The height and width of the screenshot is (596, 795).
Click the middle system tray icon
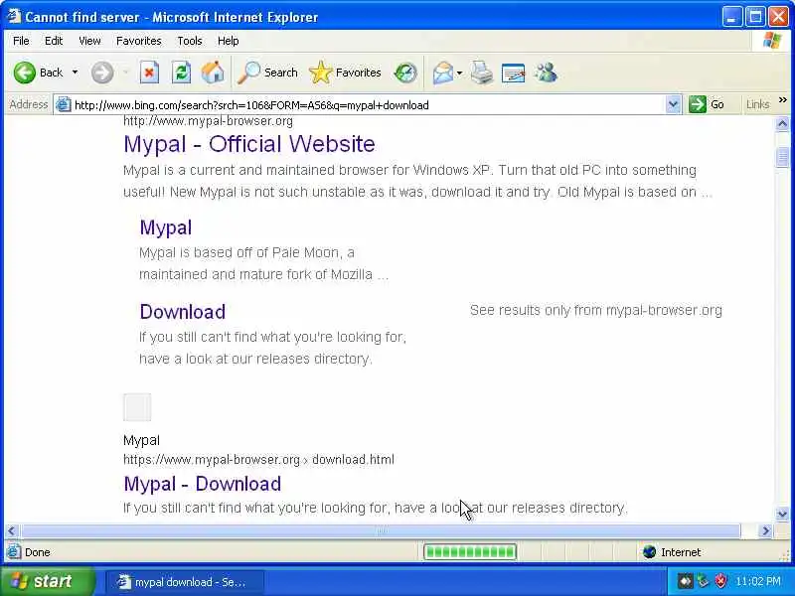coord(703,581)
